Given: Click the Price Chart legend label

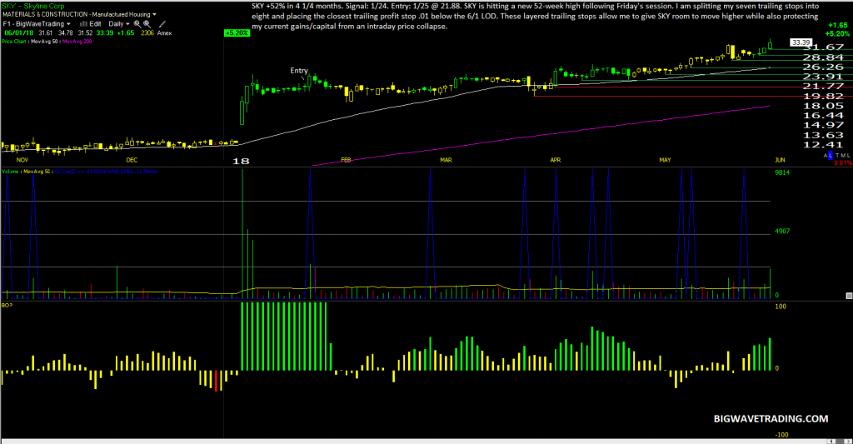Looking at the screenshot, I should click(x=14, y=42).
